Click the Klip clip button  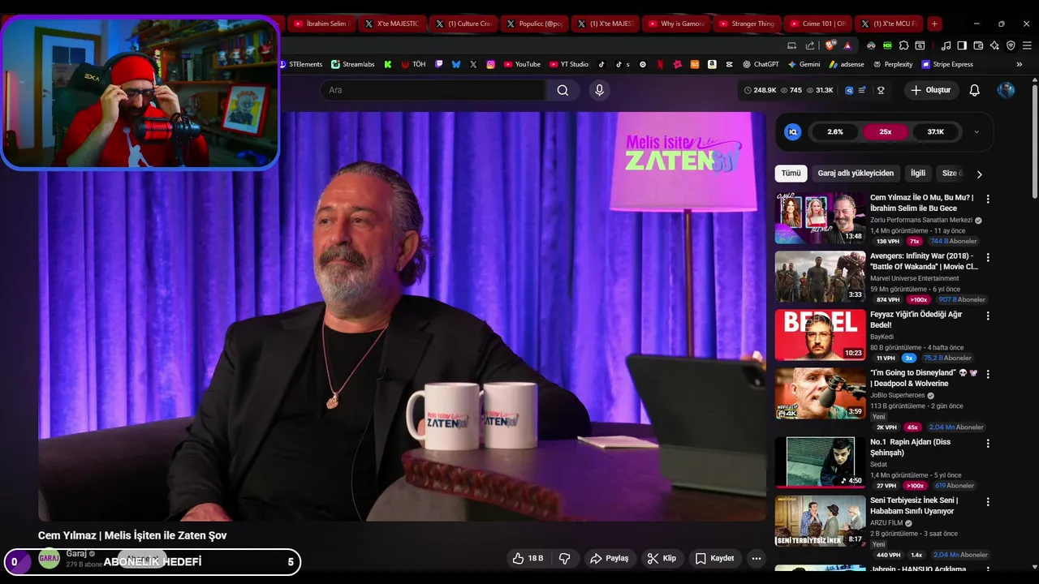point(662,558)
